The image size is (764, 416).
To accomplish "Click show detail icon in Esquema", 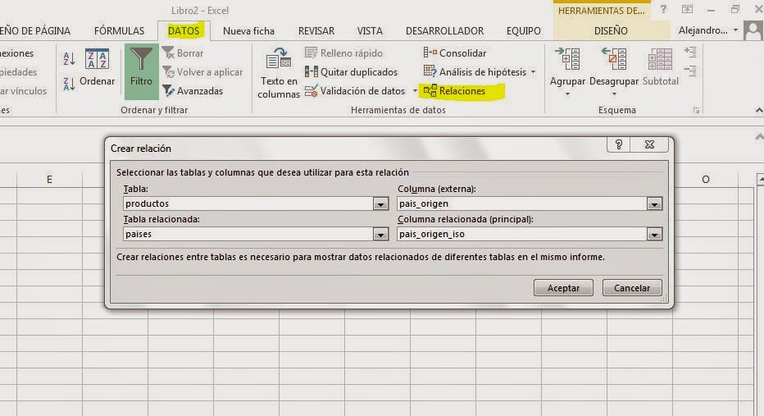I will tap(690, 52).
